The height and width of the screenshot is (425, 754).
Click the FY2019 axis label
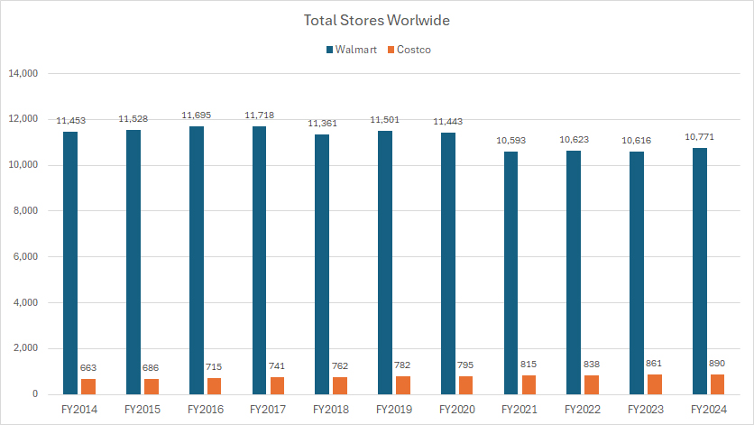394,410
